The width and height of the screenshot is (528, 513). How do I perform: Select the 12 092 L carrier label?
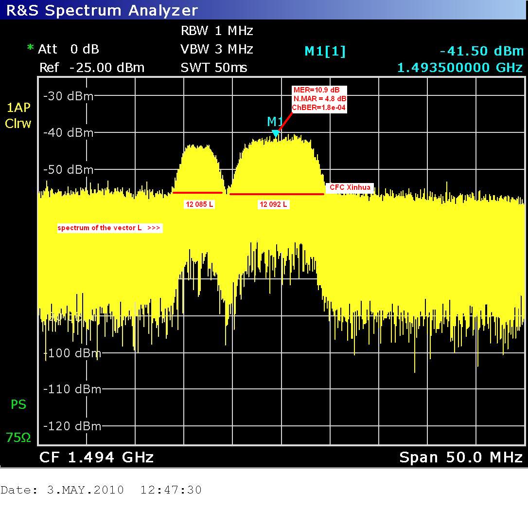coord(273,205)
